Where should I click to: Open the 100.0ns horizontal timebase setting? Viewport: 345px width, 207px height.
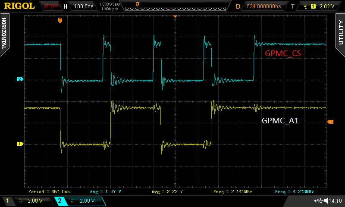(83, 6)
